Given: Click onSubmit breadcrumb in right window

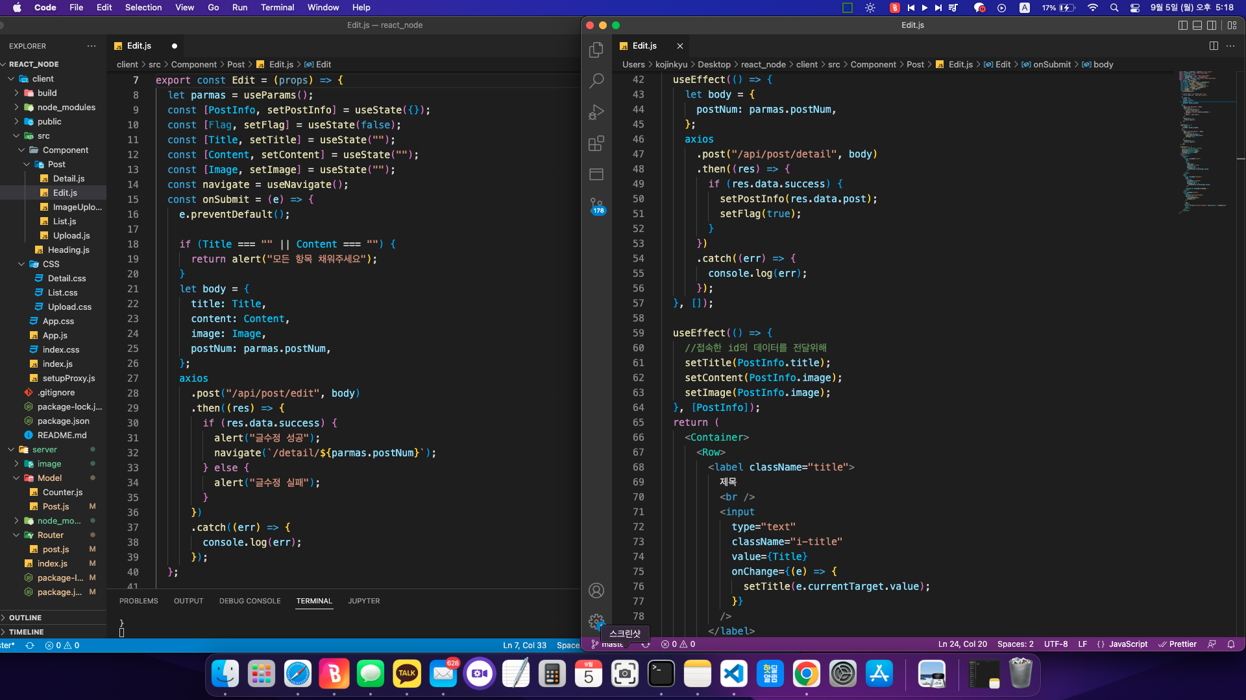Looking at the screenshot, I should (1051, 64).
